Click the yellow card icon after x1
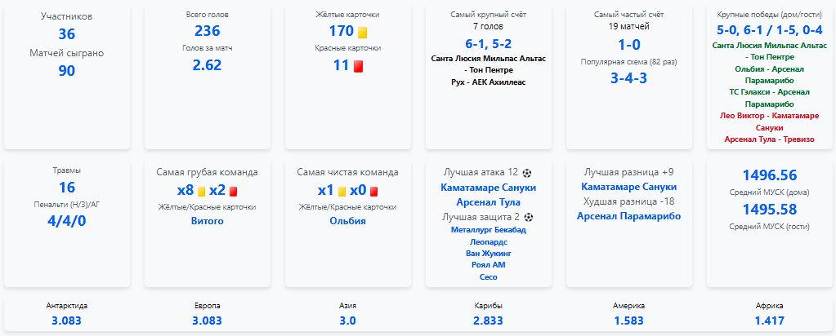The width and height of the screenshot is (836, 336). click(342, 191)
